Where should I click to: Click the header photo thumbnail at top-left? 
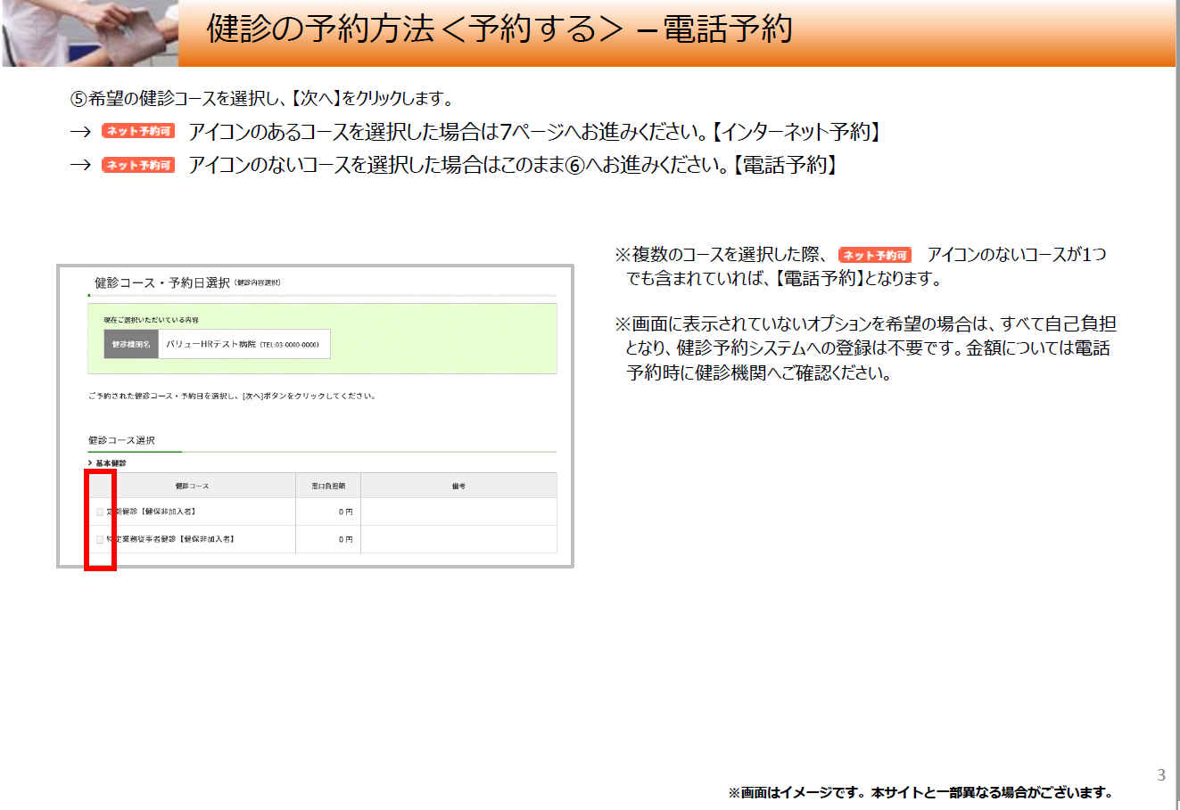(89, 33)
